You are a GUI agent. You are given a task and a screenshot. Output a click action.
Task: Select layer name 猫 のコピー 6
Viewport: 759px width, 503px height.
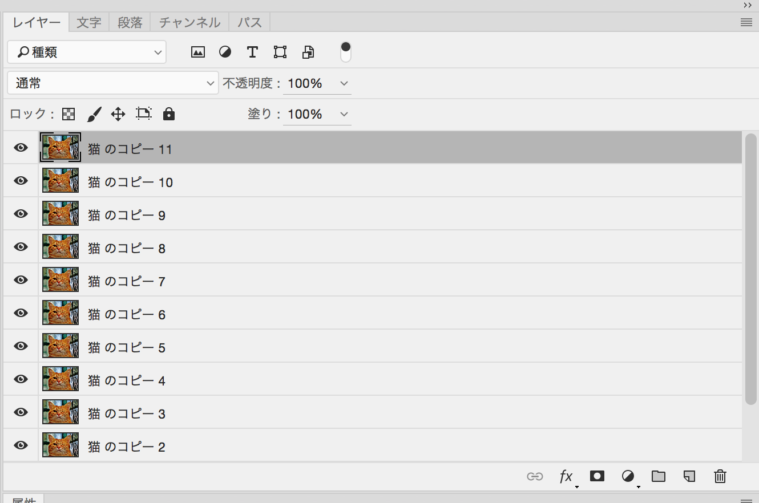pyautogui.click(x=127, y=314)
